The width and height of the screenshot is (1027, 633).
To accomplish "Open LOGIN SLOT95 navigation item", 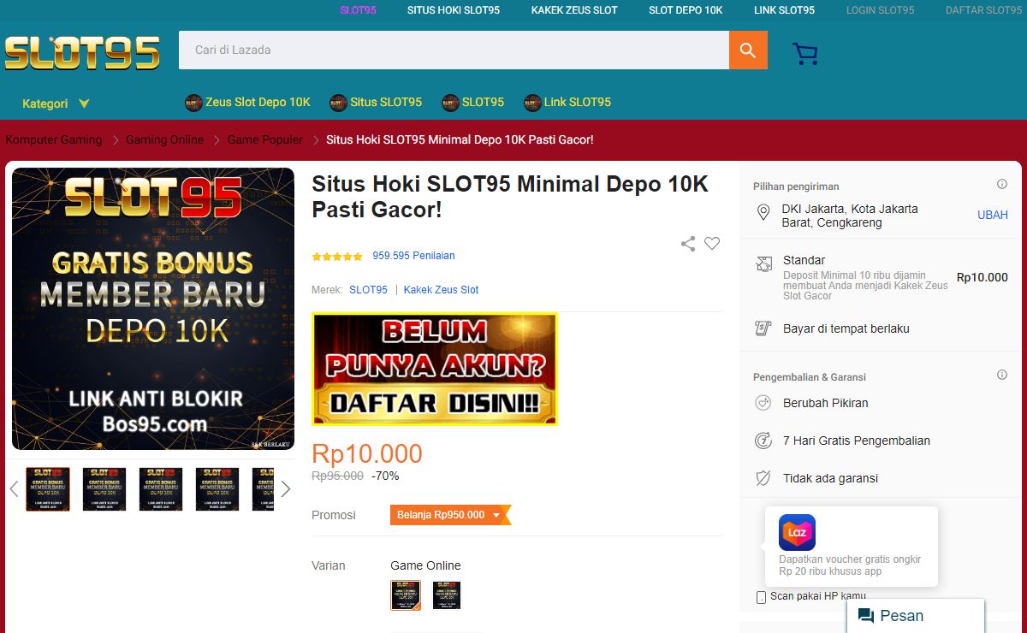I will pos(880,10).
